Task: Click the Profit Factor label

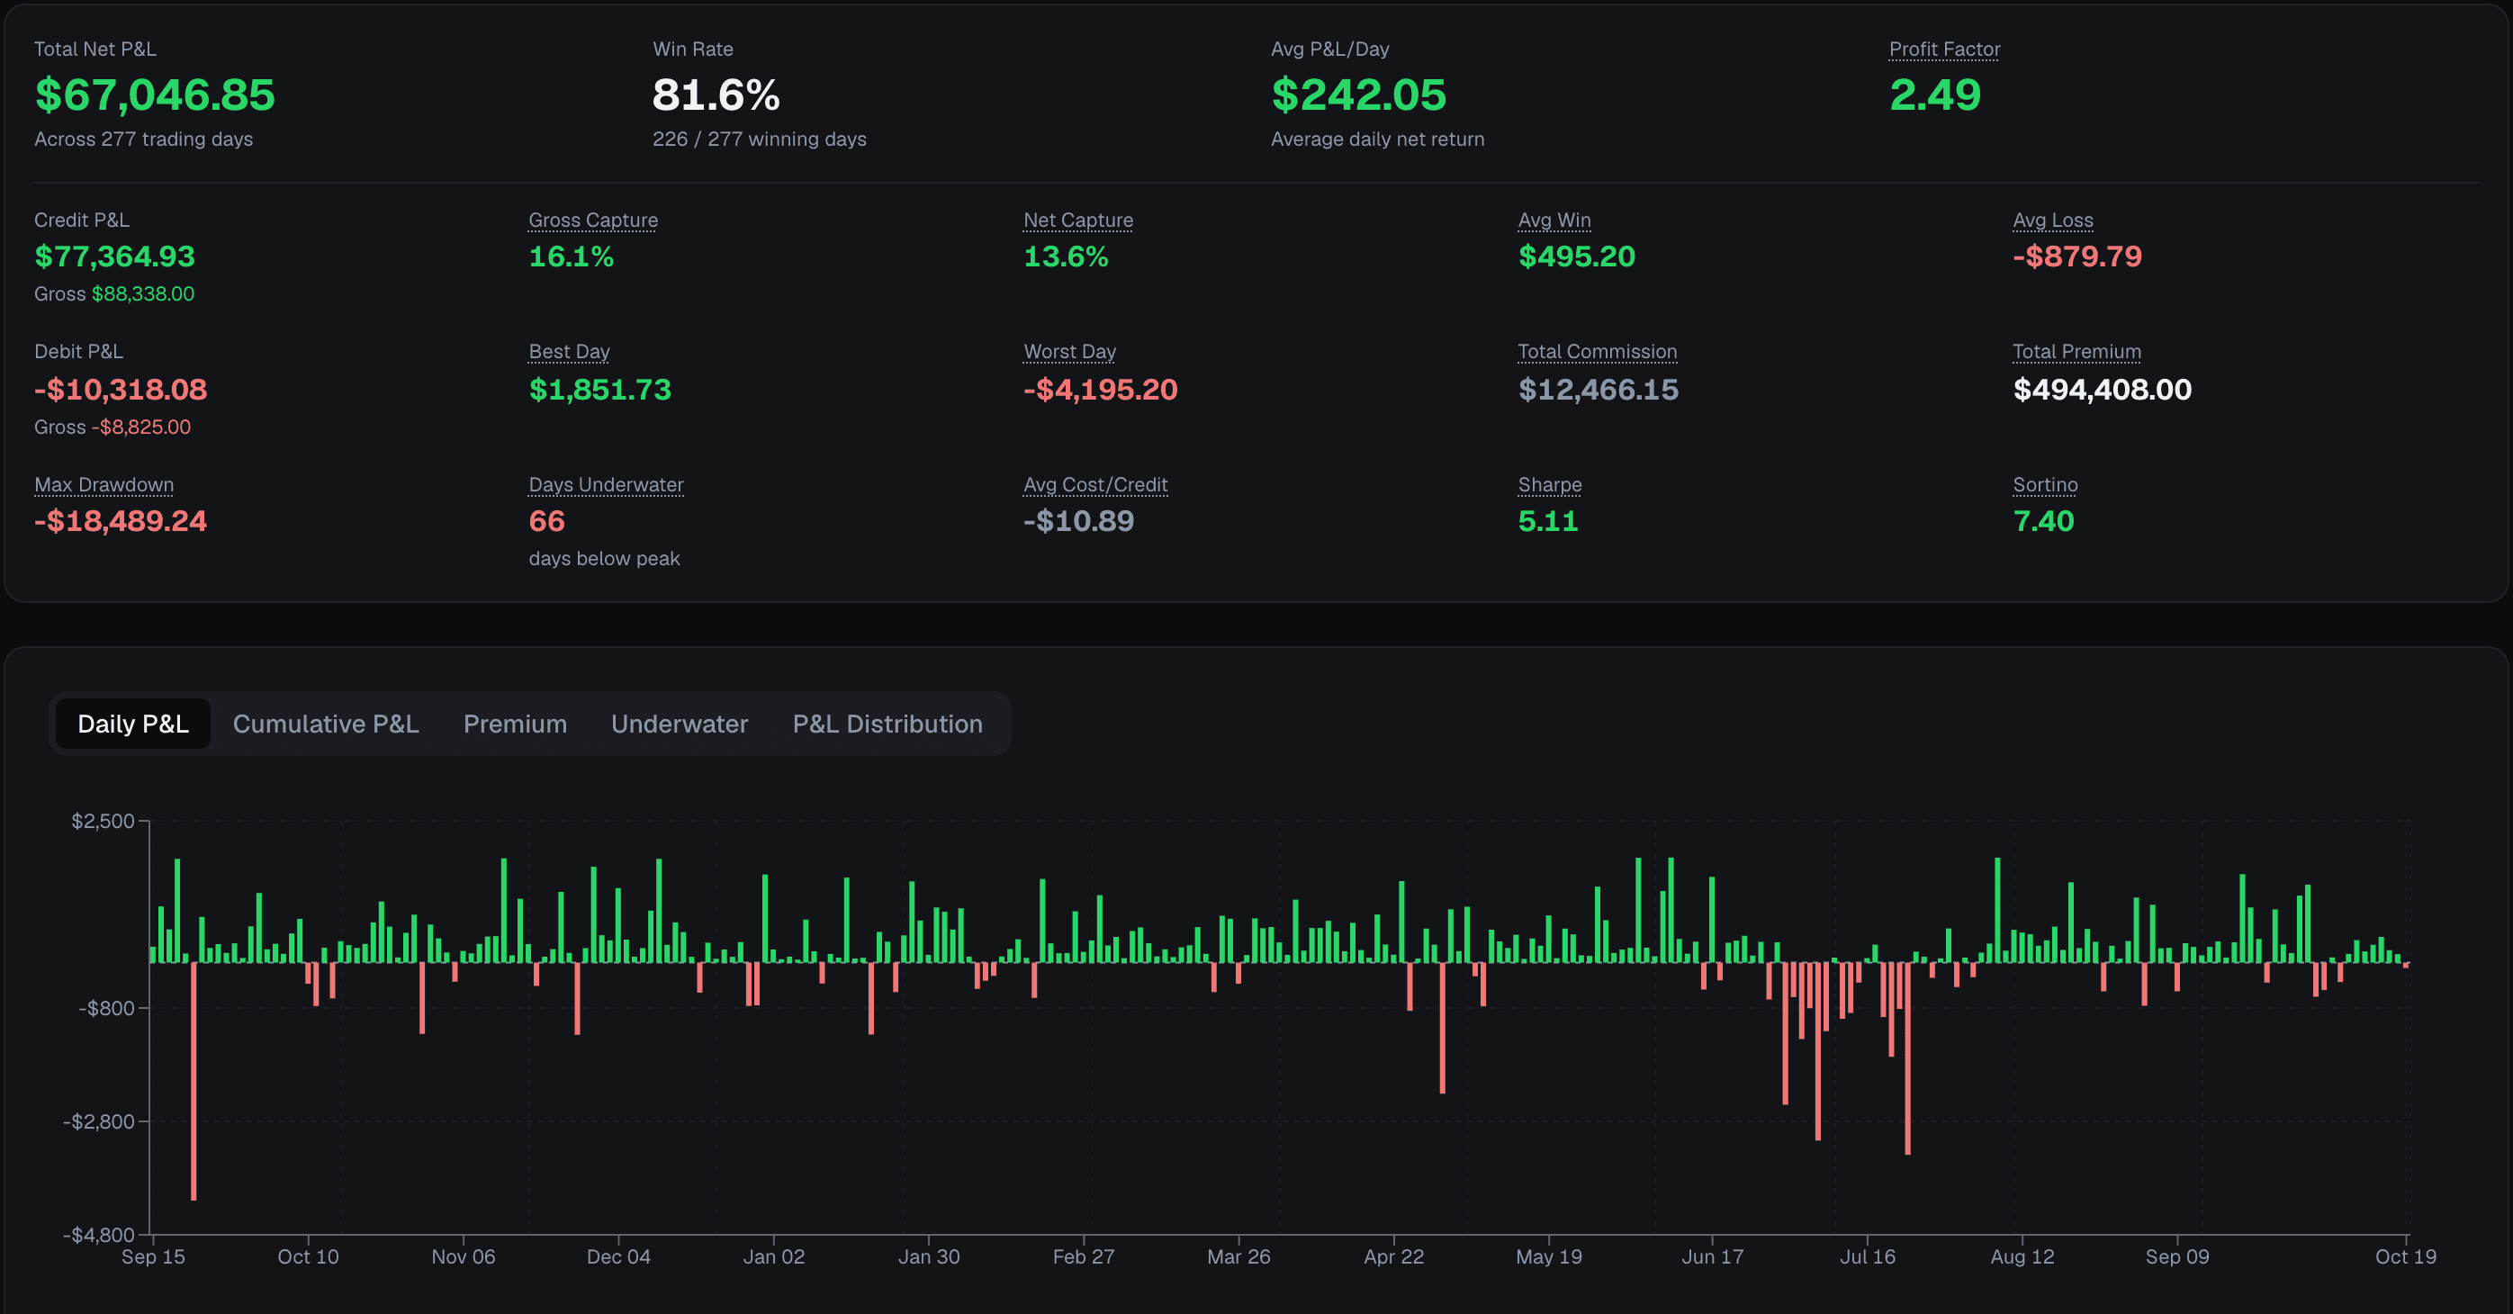Action: coord(1944,49)
